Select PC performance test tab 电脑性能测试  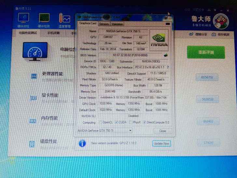[28, 33]
